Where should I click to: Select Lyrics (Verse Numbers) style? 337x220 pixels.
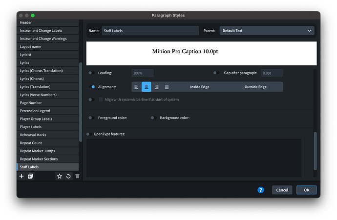click(48, 95)
